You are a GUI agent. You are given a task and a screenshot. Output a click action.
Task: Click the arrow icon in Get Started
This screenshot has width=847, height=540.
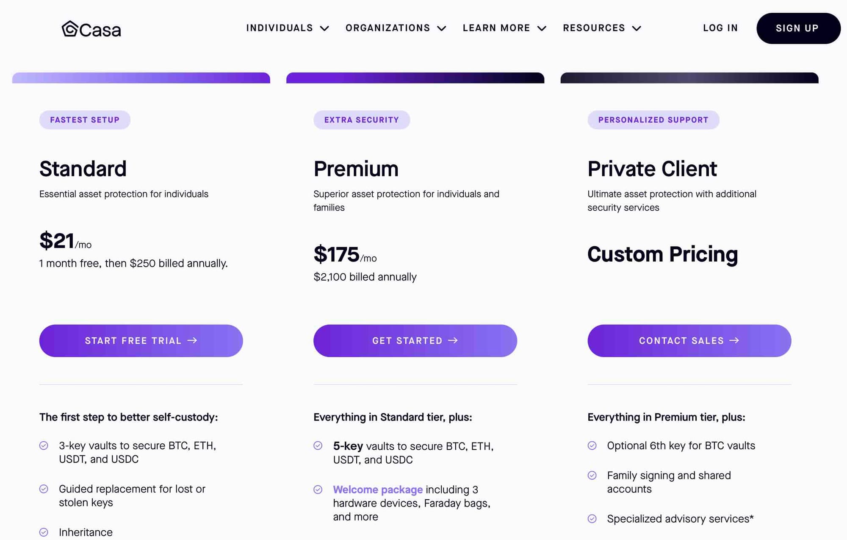453,340
